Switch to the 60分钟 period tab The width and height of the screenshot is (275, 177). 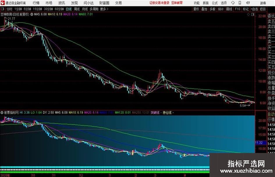(59, 9)
